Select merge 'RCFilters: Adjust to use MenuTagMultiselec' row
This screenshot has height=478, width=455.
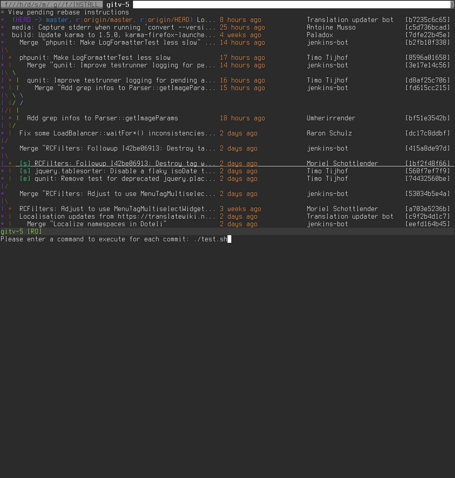(x=227, y=194)
